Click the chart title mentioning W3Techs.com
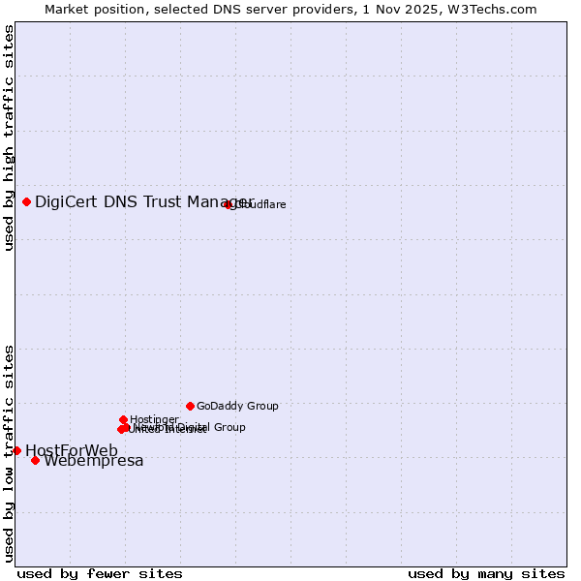The height and width of the screenshot is (581, 581). point(290,9)
